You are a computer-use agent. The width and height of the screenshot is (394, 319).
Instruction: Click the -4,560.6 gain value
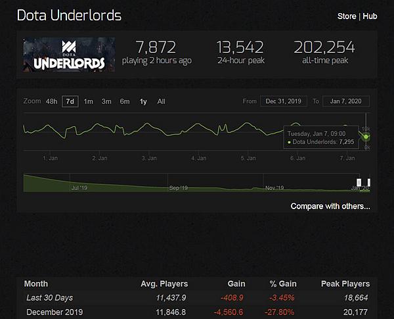click(x=229, y=312)
